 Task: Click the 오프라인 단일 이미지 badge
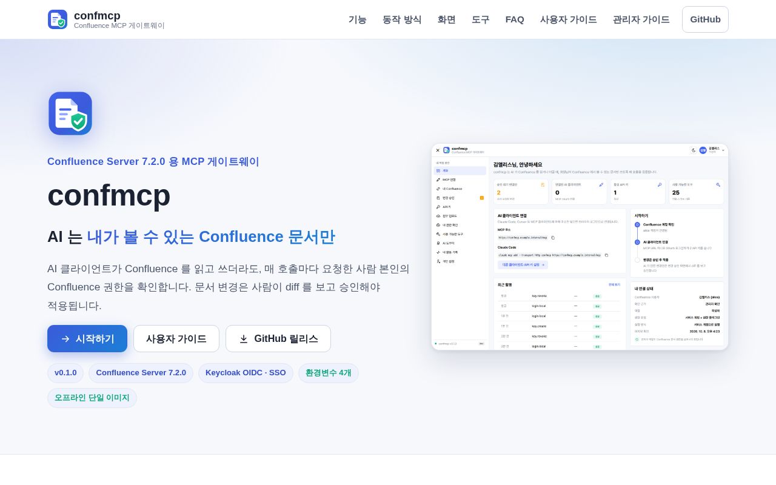pos(92,398)
